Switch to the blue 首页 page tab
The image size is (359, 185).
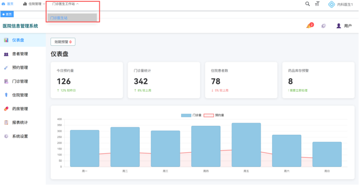[x=7, y=14]
